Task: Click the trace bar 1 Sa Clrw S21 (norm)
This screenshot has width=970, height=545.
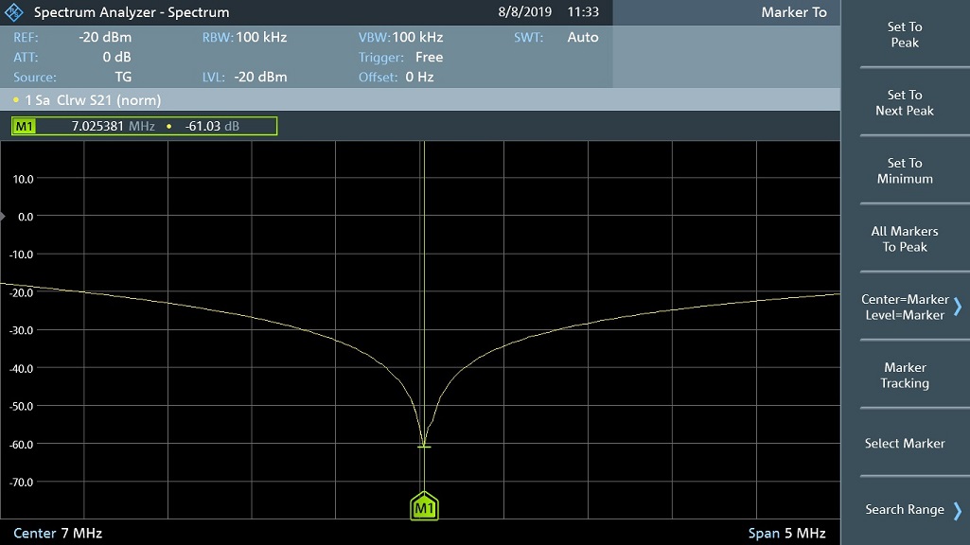Action: click(x=420, y=99)
